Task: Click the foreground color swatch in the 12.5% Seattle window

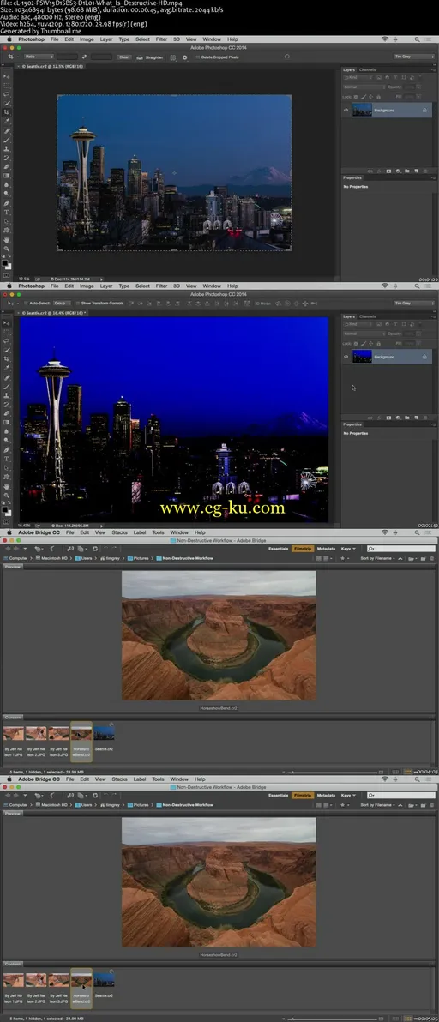Action: tap(4, 262)
